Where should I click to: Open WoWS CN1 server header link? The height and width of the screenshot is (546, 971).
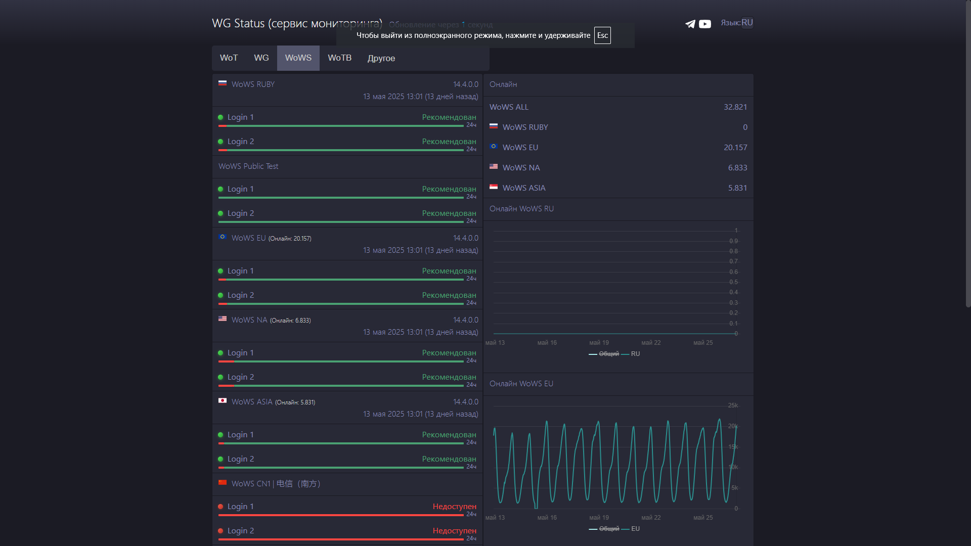tap(276, 484)
